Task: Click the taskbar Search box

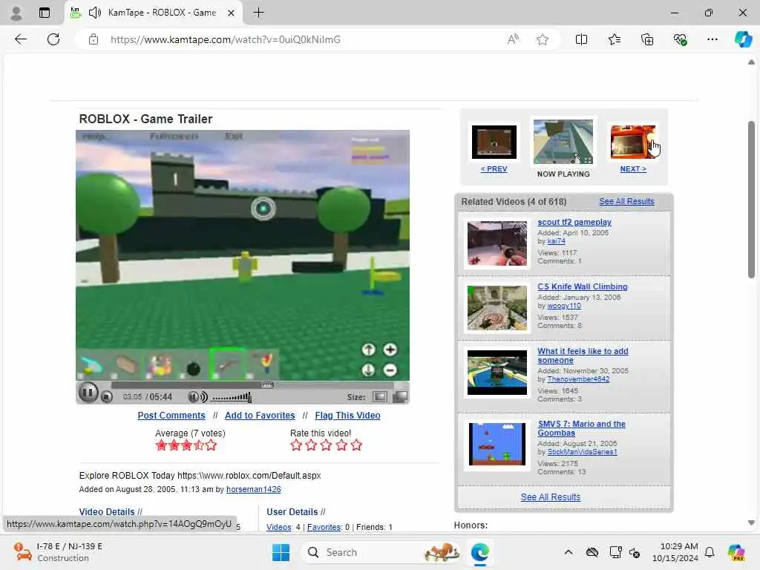Action: [381, 552]
